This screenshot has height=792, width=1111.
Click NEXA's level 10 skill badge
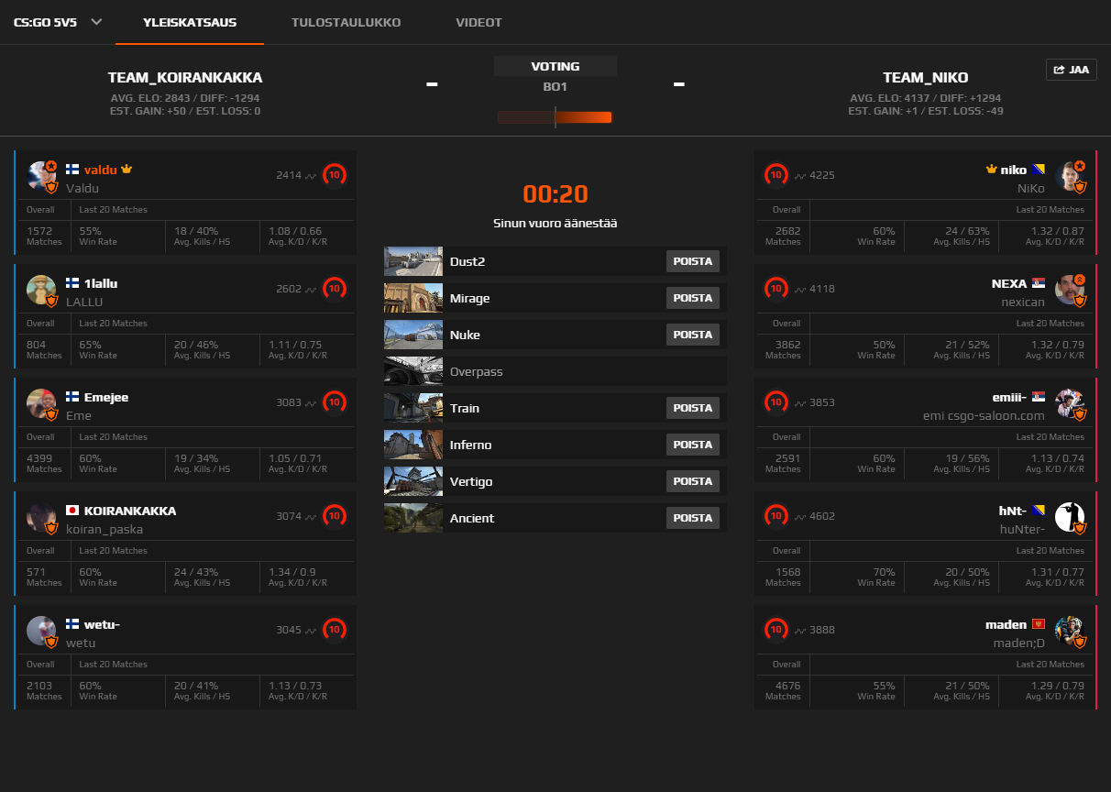[776, 288]
